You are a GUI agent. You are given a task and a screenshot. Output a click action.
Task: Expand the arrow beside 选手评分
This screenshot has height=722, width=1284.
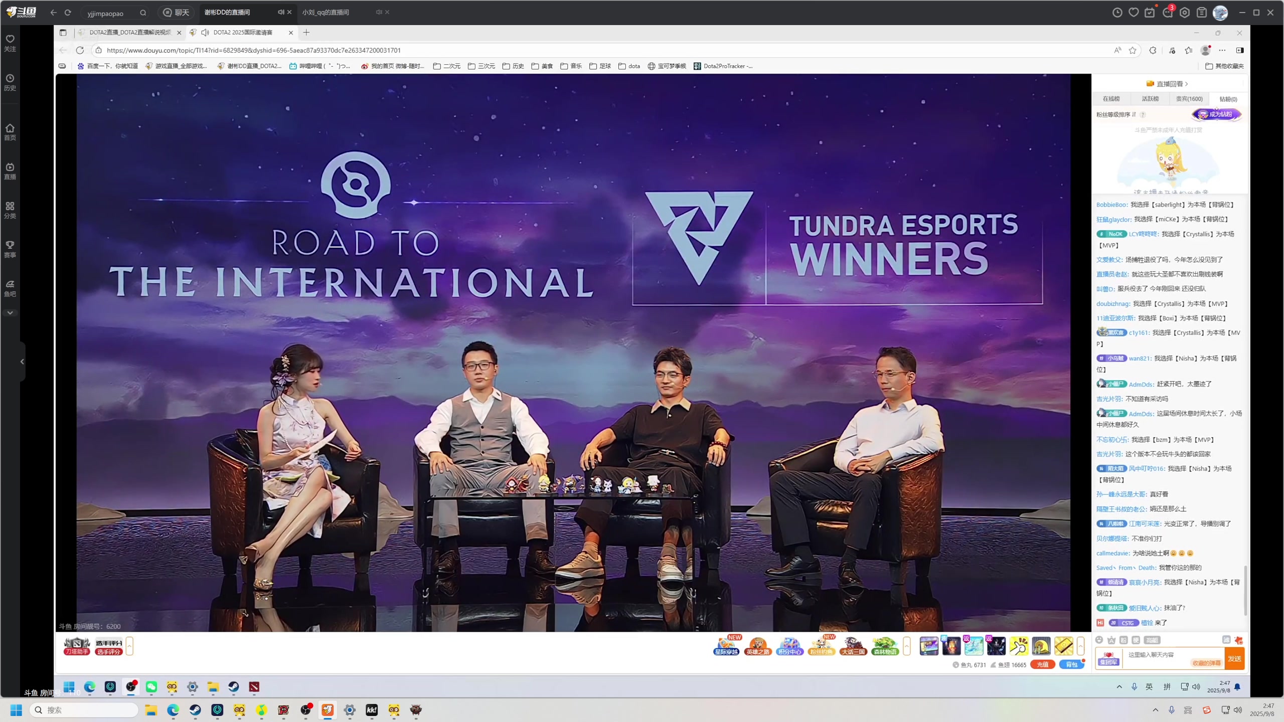(x=129, y=646)
